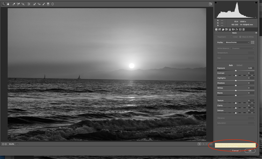Click the Shadows value field
Viewport: 262px width, 159px height.
(x=251, y=83)
